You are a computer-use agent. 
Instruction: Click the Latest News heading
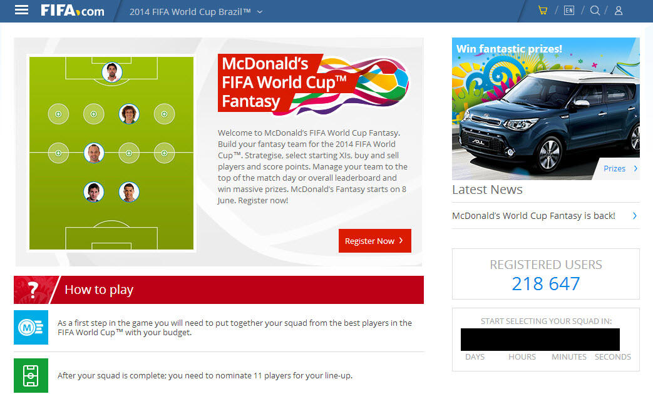487,189
